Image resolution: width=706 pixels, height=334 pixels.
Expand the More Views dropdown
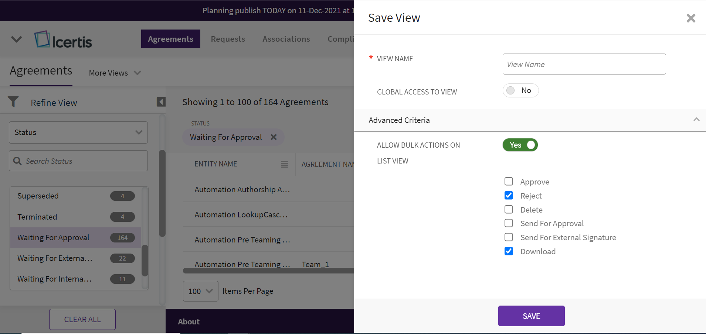tap(115, 73)
